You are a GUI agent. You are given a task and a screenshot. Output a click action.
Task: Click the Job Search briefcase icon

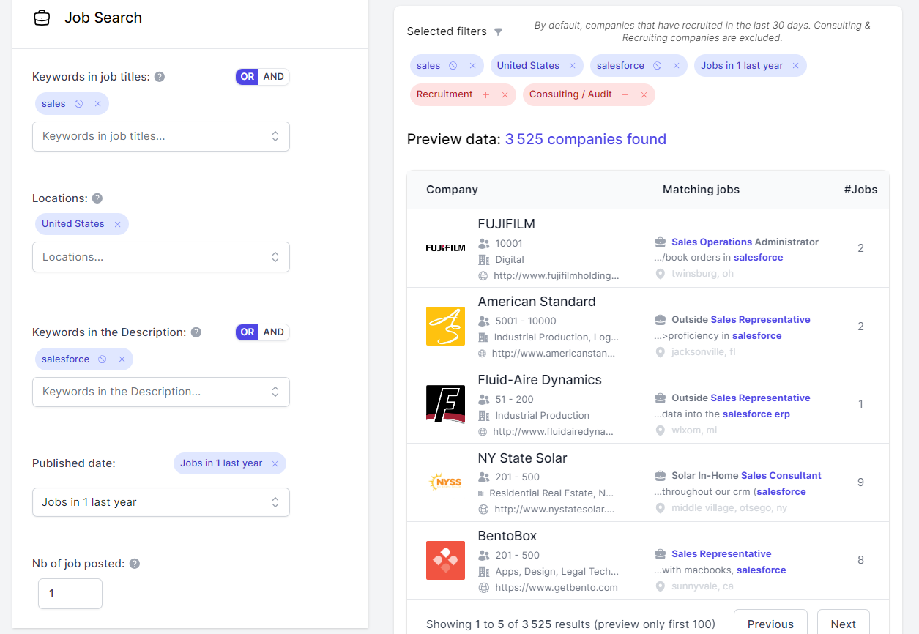tap(42, 18)
